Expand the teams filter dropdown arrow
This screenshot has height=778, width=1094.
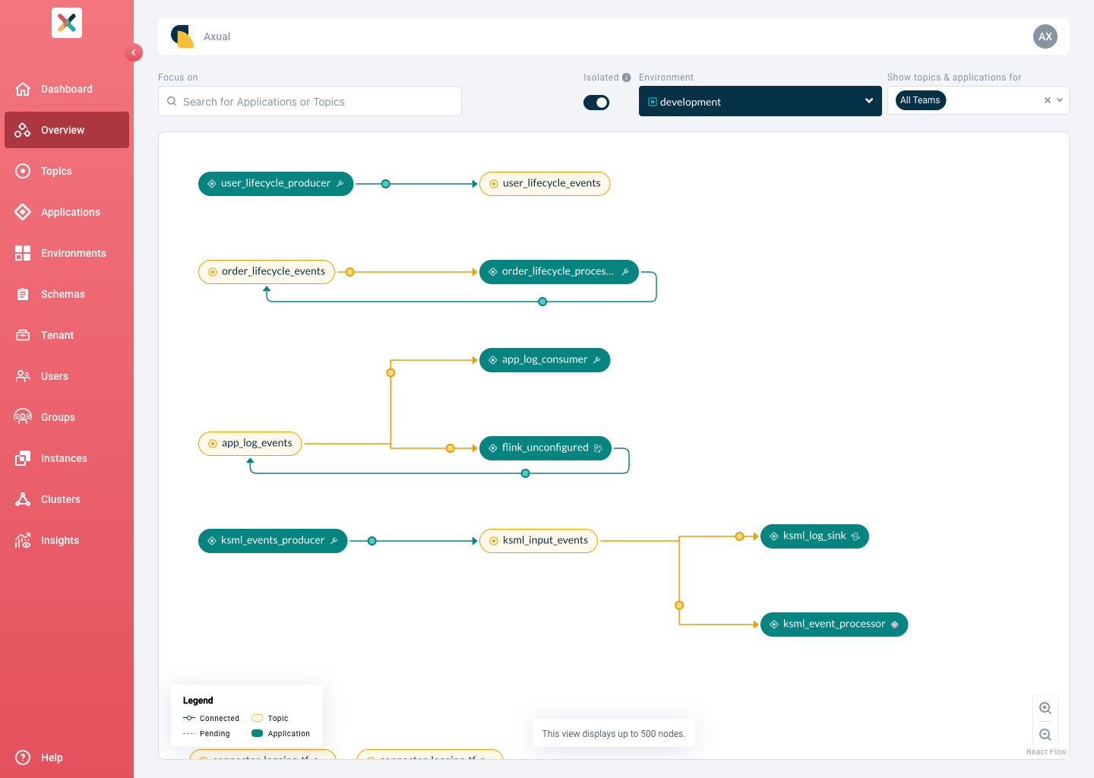pyautogui.click(x=1060, y=100)
